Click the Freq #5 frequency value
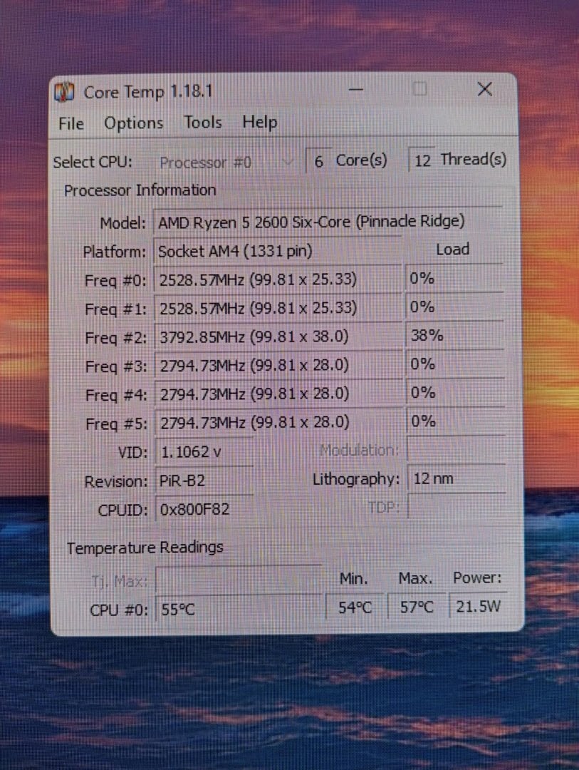 278,422
